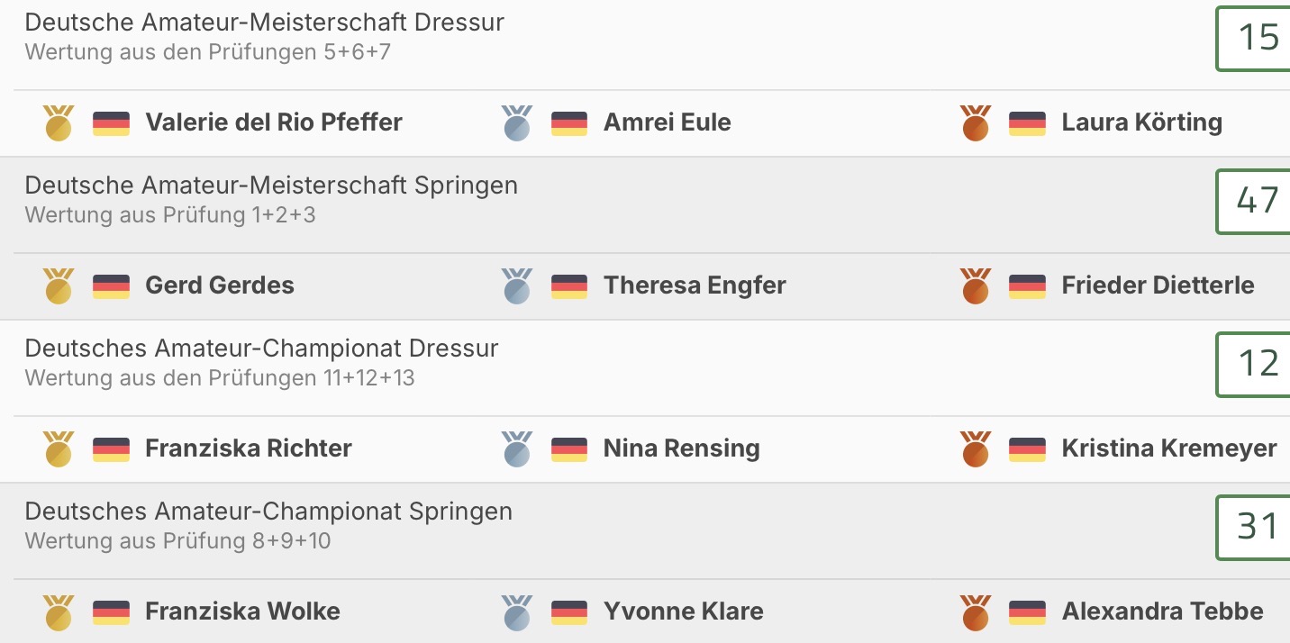Image resolution: width=1290 pixels, height=643 pixels.
Task: Click the German flag next to Gerd Gerdes
Action: click(x=112, y=286)
